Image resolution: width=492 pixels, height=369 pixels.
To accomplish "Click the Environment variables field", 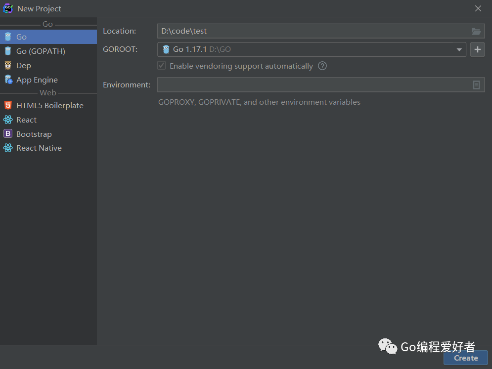I will 321,84.
